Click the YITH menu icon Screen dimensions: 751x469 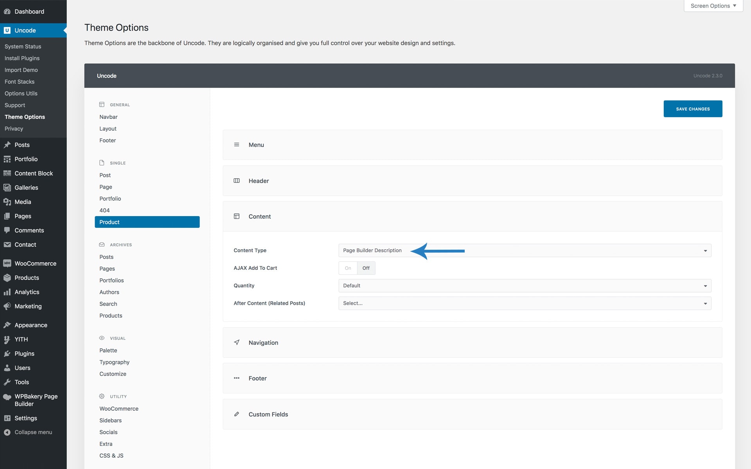[7, 339]
